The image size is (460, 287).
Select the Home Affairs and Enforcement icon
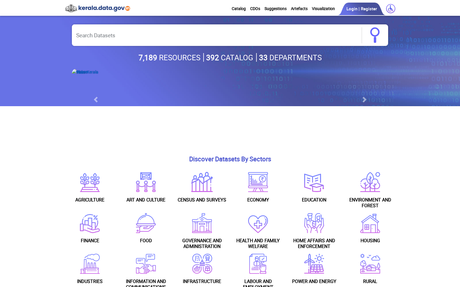point(314,223)
